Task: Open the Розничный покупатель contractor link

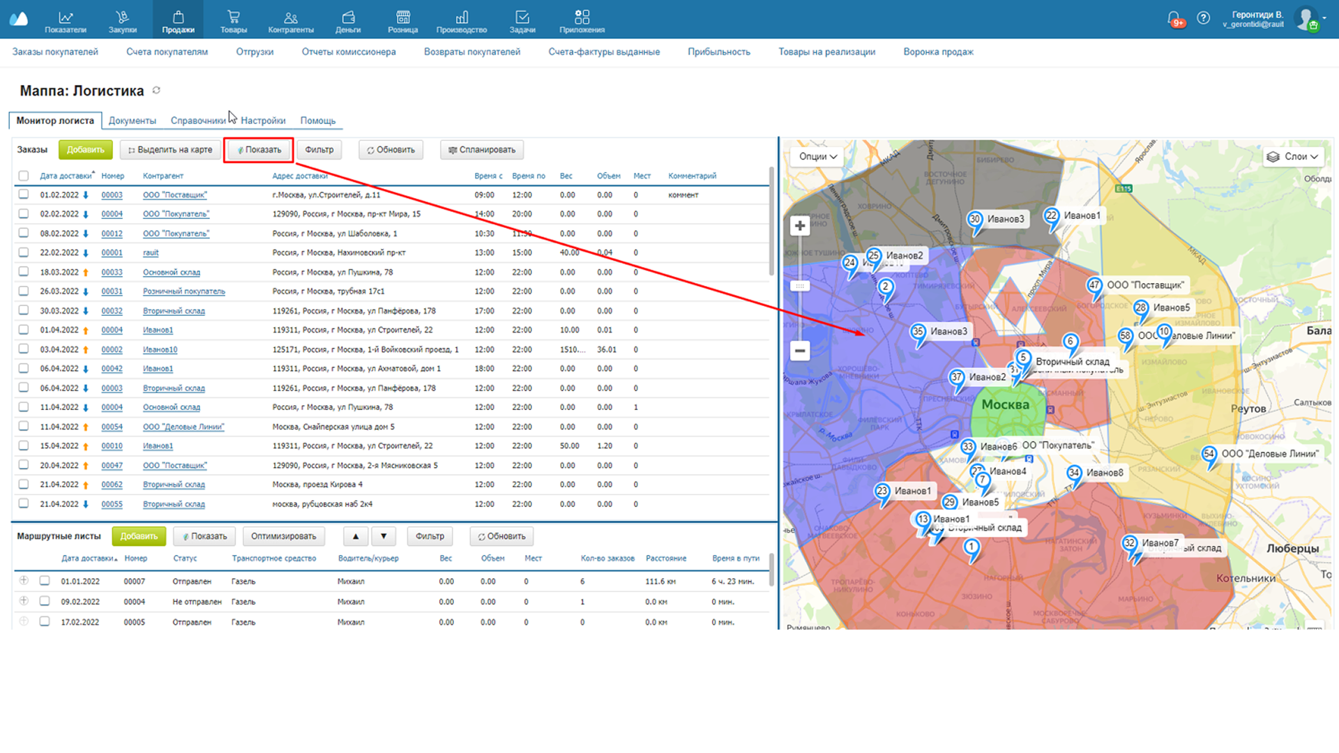Action: (184, 291)
